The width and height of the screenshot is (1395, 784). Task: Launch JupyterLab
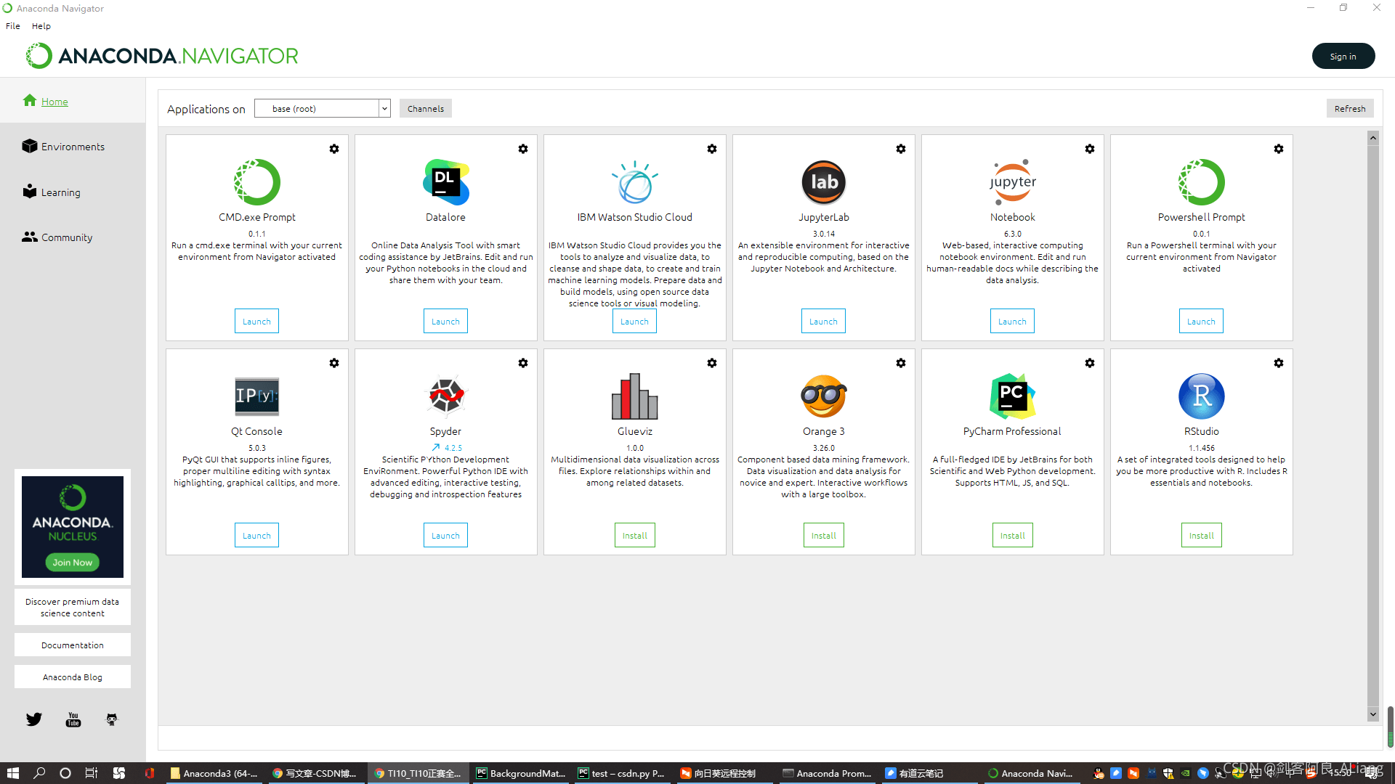(x=823, y=321)
